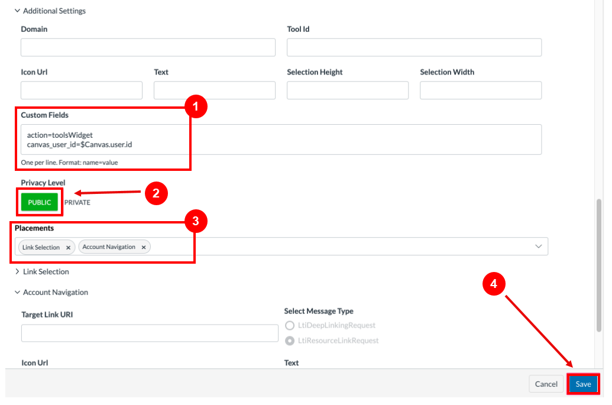Image resolution: width=612 pixels, height=405 pixels.
Task: Click the Selection Height field
Action: click(347, 90)
